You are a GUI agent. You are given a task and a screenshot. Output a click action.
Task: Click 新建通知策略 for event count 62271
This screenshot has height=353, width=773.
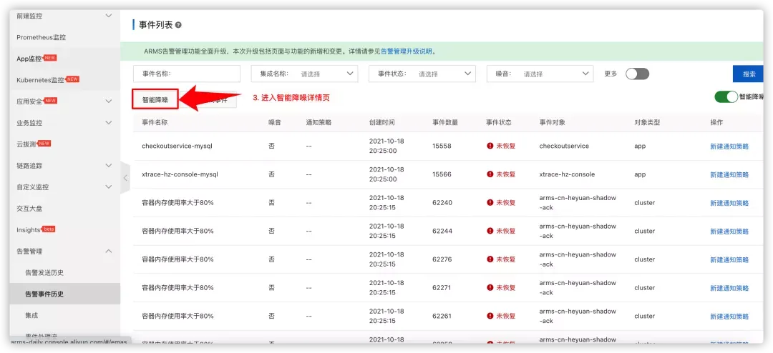pyautogui.click(x=729, y=288)
